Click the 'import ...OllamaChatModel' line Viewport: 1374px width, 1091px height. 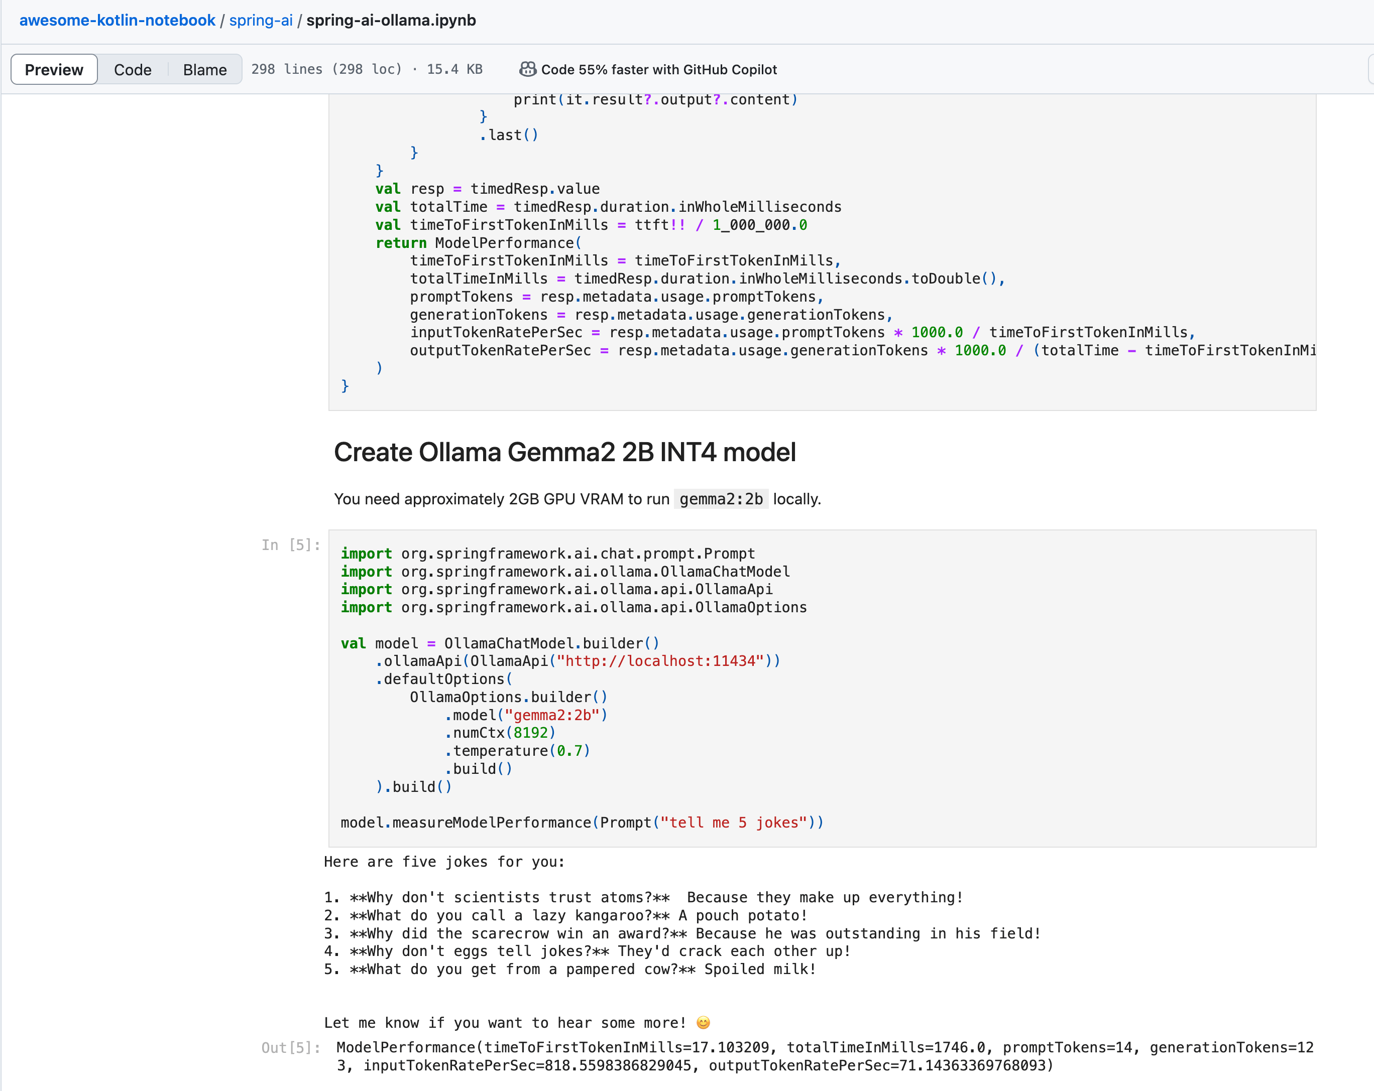(565, 572)
